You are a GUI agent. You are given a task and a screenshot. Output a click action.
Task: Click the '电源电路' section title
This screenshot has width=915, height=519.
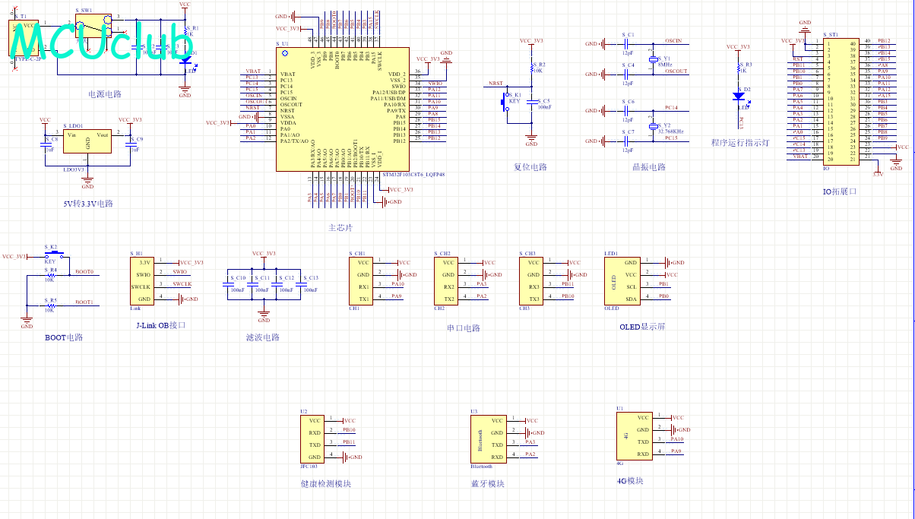click(x=105, y=95)
